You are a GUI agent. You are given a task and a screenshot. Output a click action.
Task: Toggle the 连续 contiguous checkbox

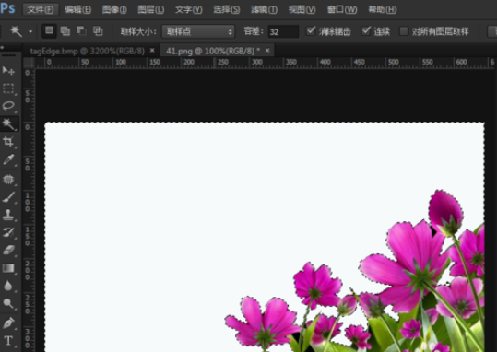pyautogui.click(x=366, y=31)
